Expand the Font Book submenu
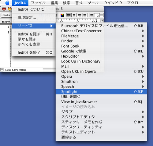153x146 pixels. (101, 46)
